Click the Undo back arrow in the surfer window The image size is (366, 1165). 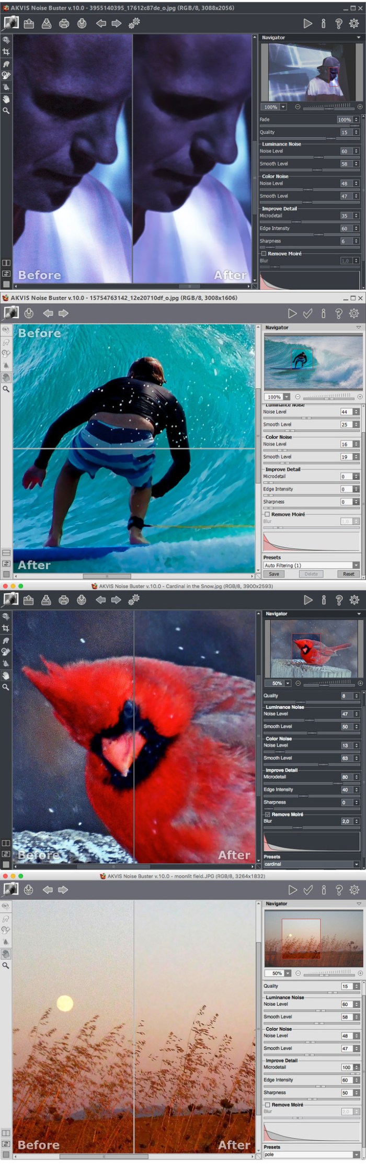tap(48, 313)
